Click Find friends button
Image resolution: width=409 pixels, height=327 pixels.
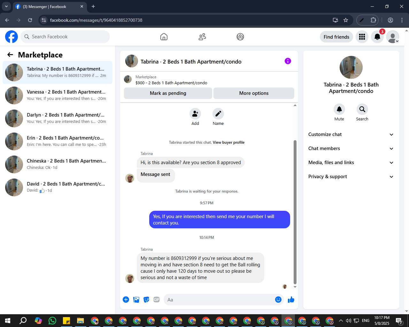point(336,37)
